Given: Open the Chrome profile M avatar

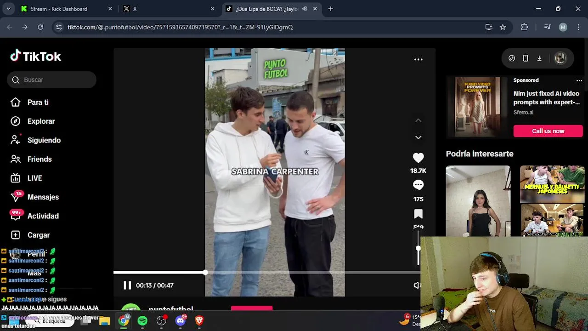Looking at the screenshot, I should coord(563,27).
